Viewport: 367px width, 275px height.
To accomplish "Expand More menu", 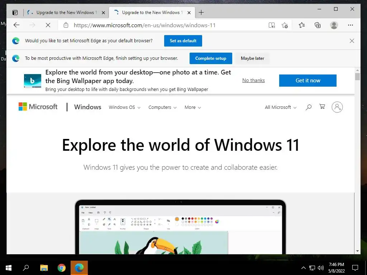I will pyautogui.click(x=192, y=107).
